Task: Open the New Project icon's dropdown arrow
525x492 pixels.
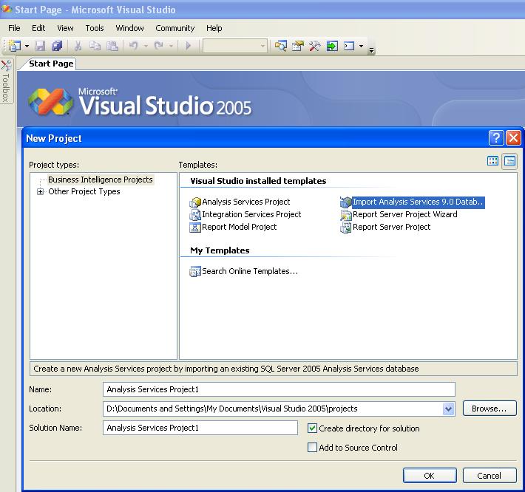Action: tap(27, 46)
